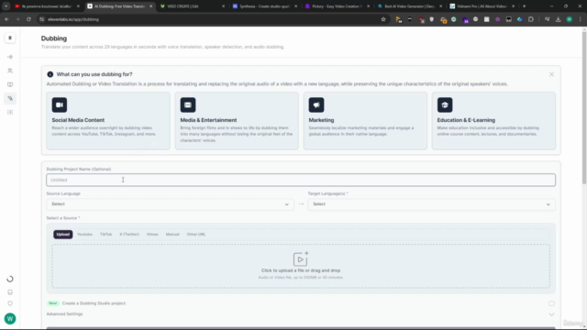Click the Chrome profile avatar in toolbar
587x330 pixels.
570,19
